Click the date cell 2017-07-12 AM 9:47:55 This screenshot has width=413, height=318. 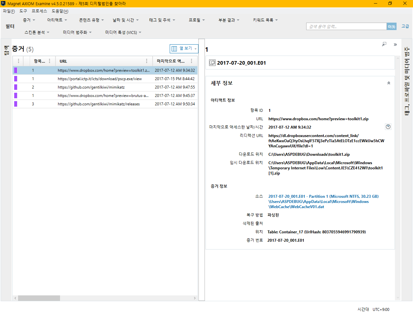point(175,87)
